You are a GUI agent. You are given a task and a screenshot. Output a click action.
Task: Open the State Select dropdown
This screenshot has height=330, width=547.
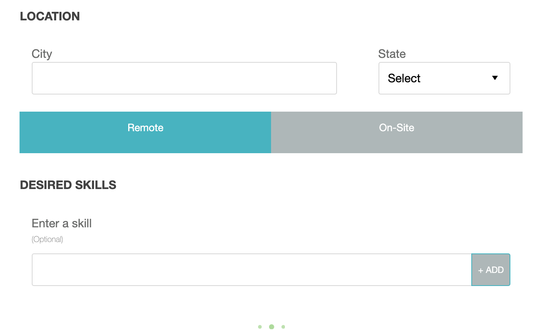point(444,78)
